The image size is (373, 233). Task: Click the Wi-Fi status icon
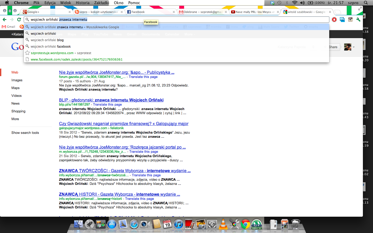point(295,3)
